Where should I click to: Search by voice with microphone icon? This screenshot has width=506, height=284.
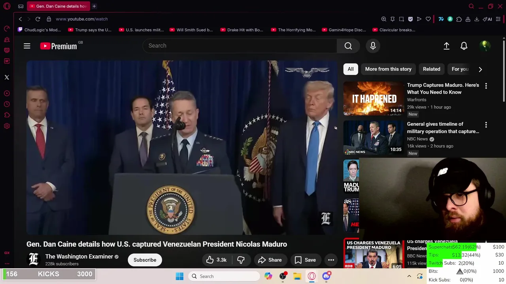coord(373,46)
